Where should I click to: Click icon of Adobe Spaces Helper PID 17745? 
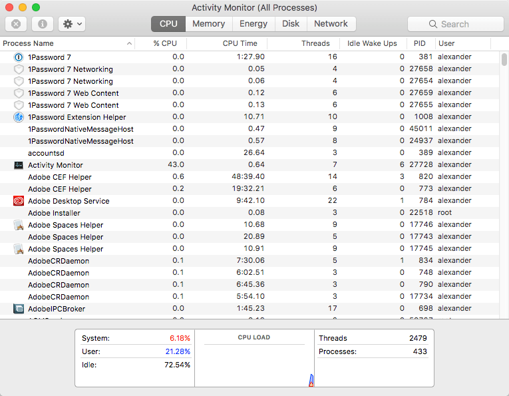pyautogui.click(x=19, y=249)
